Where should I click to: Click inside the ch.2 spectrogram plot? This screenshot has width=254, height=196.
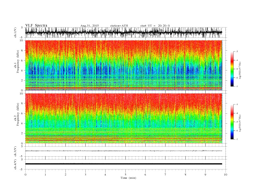(x=123, y=118)
